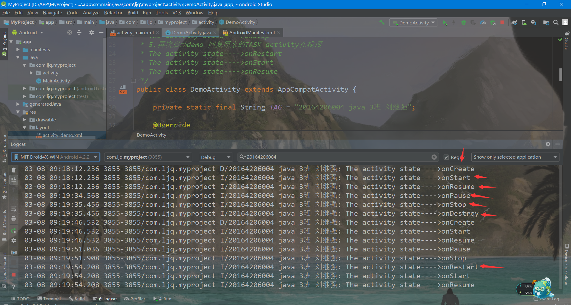The width and height of the screenshot is (571, 305).
Task: Start debugging with the Debug bug icon
Action: 464,22
